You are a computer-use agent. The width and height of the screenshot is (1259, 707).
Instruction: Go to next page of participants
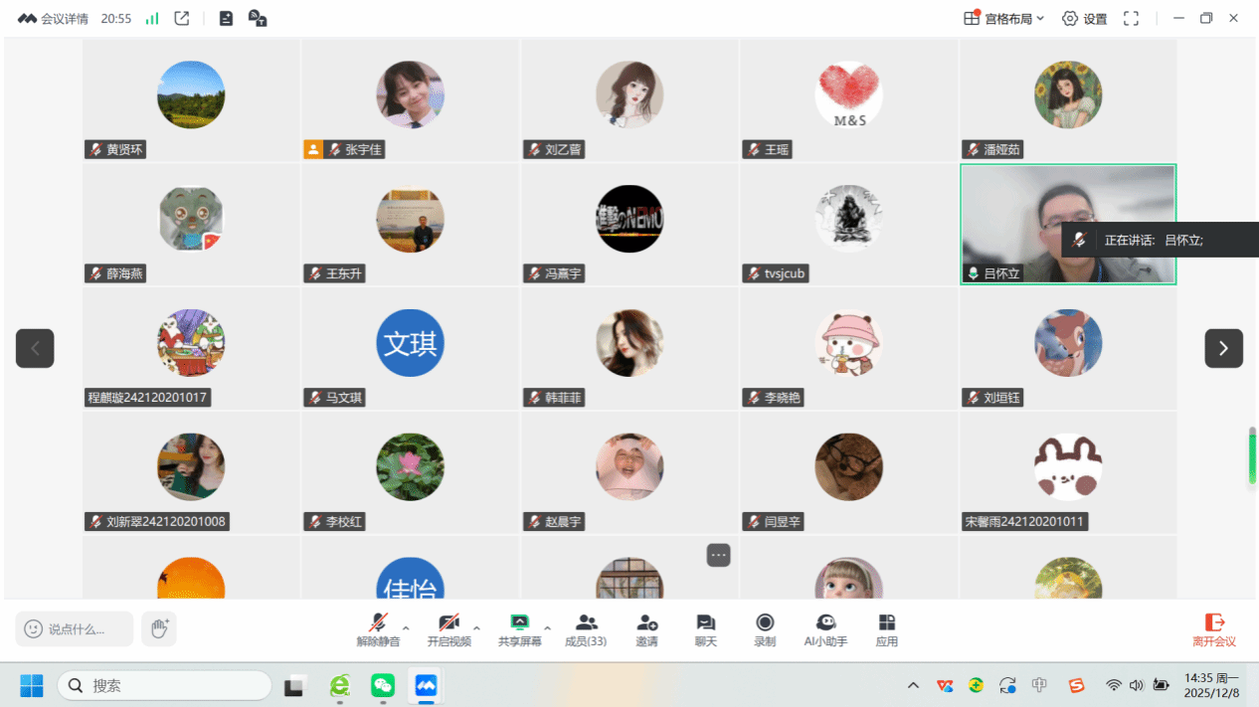pyautogui.click(x=1223, y=348)
